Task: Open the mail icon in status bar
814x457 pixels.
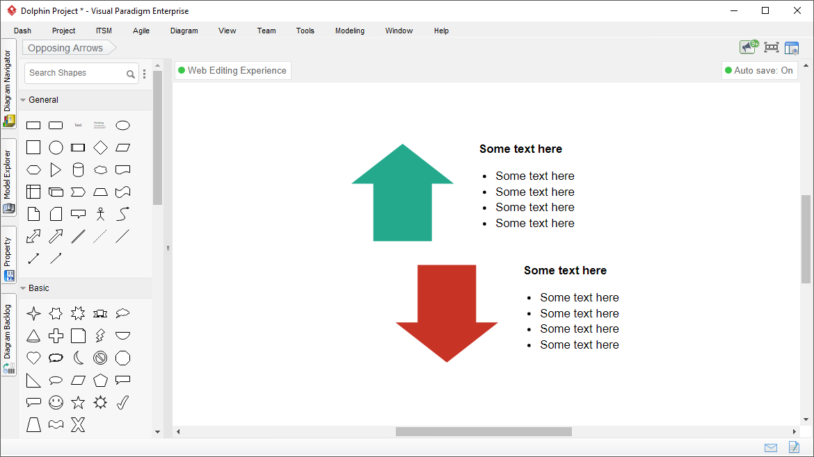Action: [771, 448]
